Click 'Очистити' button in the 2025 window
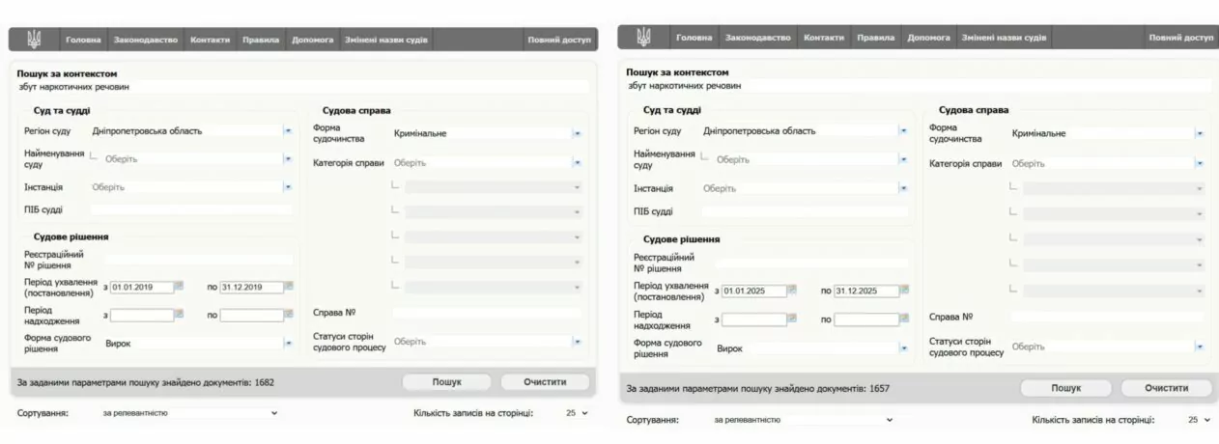Image resolution: width=1219 pixels, height=444 pixels. pyautogui.click(x=1167, y=388)
